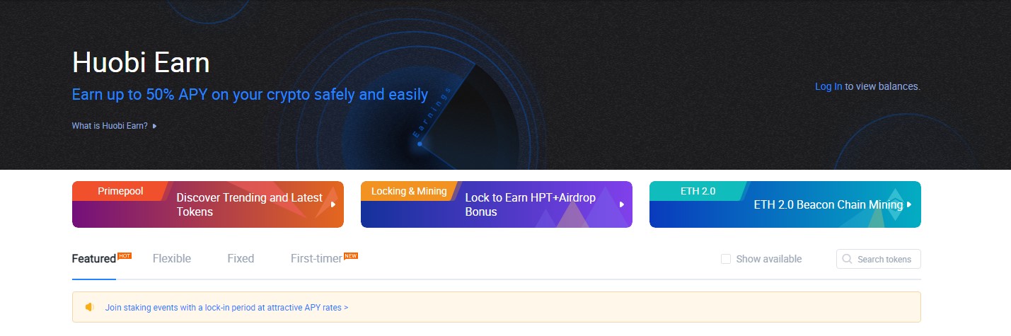Image resolution: width=1011 pixels, height=336 pixels.
Task: Enable the Show available checkbox
Action: click(726, 259)
